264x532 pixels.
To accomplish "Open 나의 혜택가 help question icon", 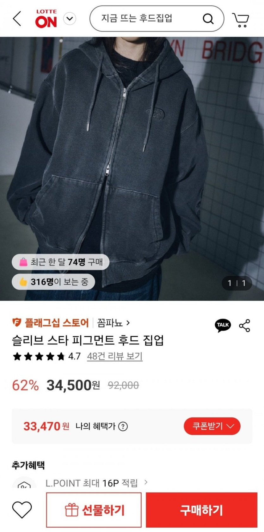I will (123, 426).
